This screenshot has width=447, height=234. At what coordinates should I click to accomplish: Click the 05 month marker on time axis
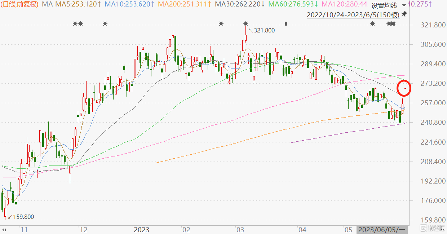click(348, 230)
